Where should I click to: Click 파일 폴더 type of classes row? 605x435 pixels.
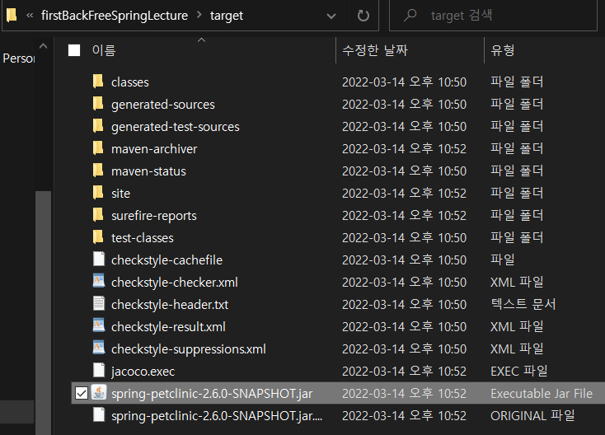pyautogui.click(x=517, y=82)
